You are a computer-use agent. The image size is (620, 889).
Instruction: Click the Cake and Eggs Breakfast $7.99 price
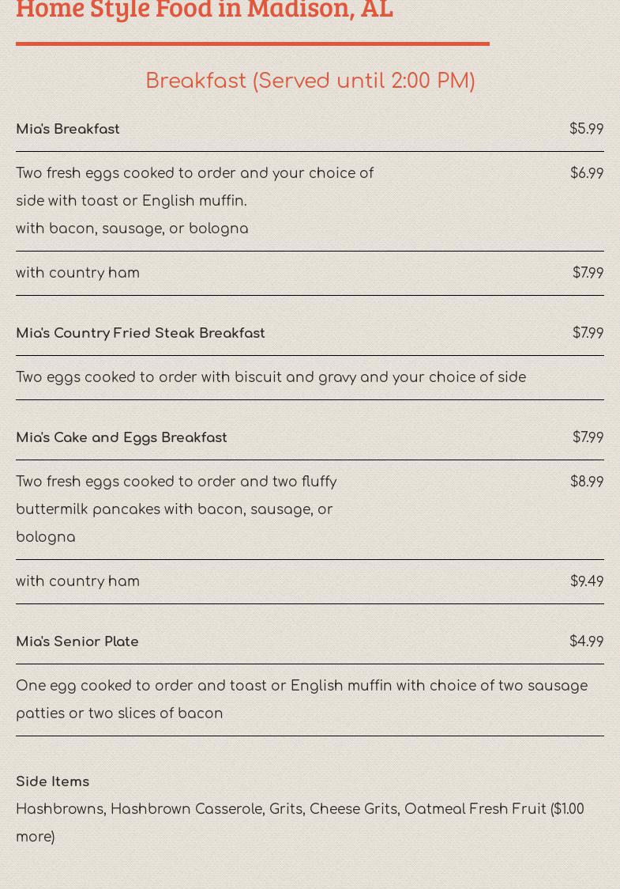(x=588, y=437)
